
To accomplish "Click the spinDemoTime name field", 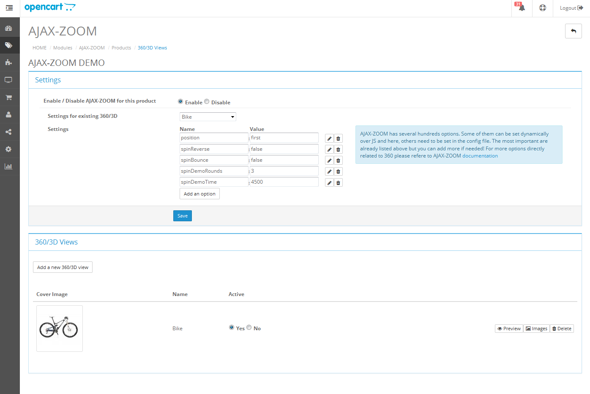I will tap(214, 182).
